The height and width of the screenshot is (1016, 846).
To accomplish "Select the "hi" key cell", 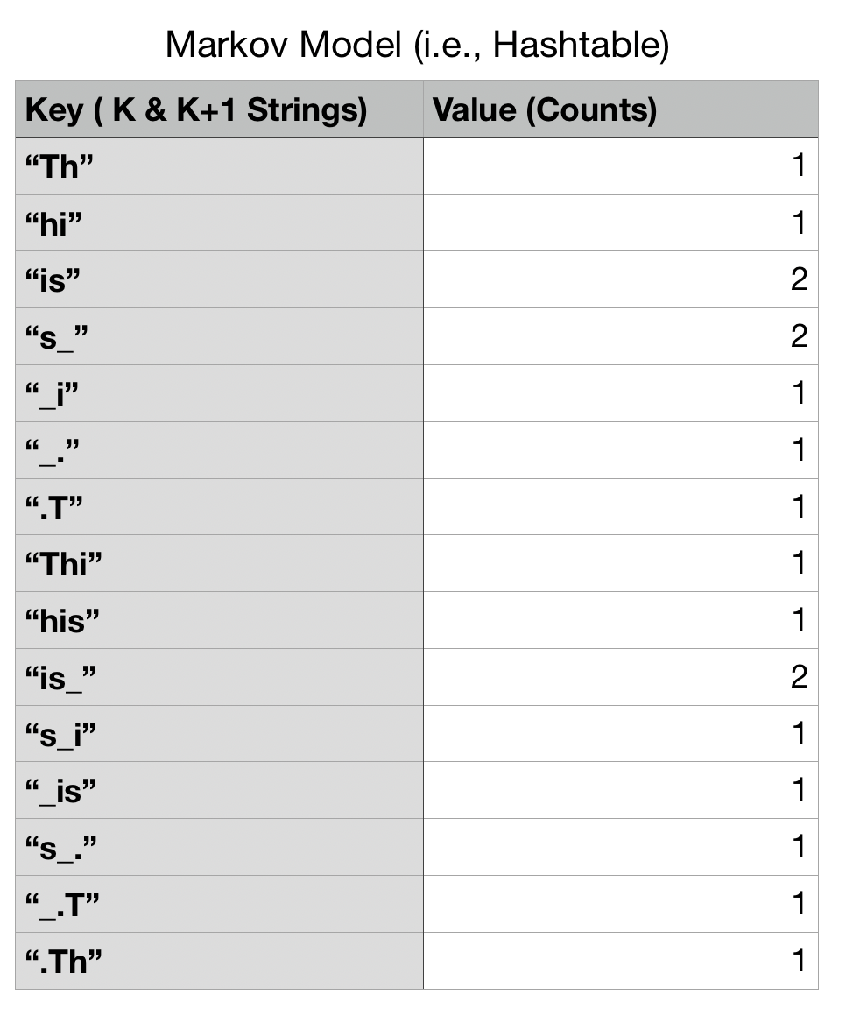I will (x=53, y=223).
